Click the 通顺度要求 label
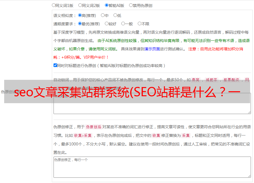This screenshot has height=183, width=254. click(64, 24)
